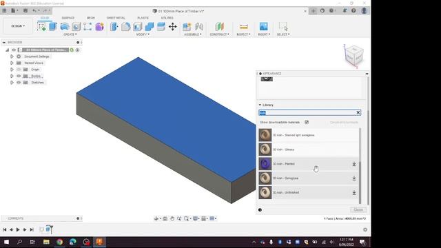Download the 3D Ash Painted material
The height and width of the screenshot is (248, 441).
point(354,164)
